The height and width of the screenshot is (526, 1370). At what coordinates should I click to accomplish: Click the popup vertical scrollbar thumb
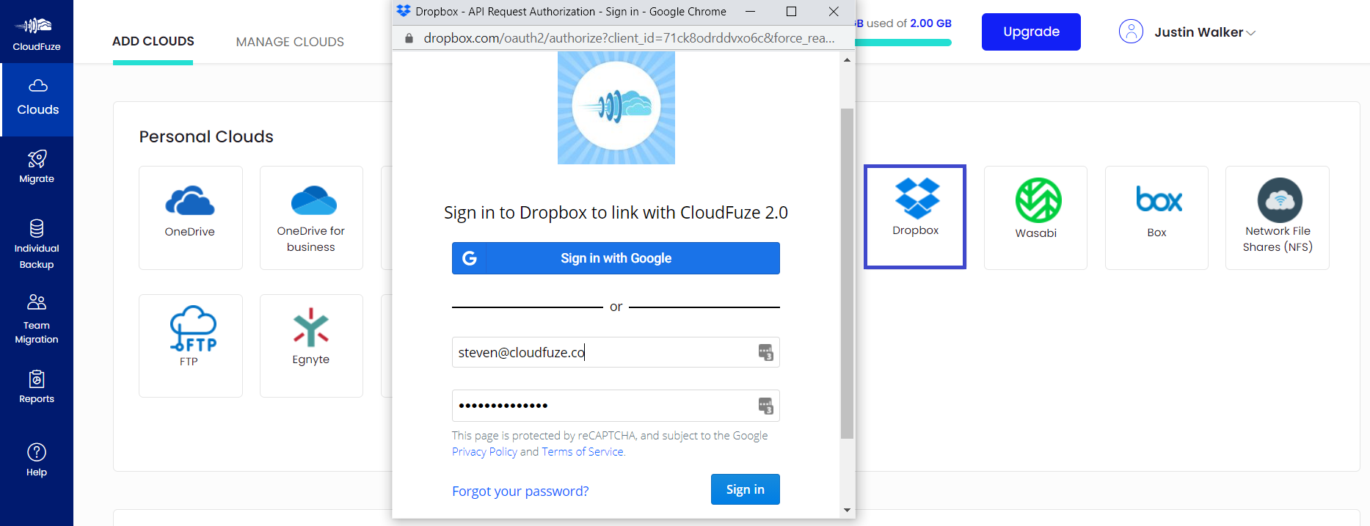click(x=847, y=274)
